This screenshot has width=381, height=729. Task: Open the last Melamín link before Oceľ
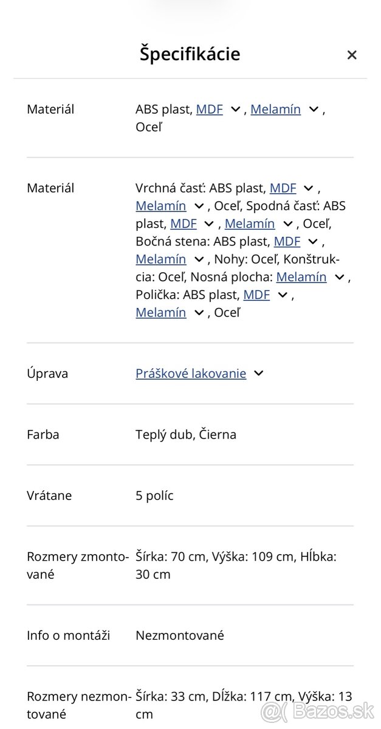pyautogui.click(x=160, y=312)
